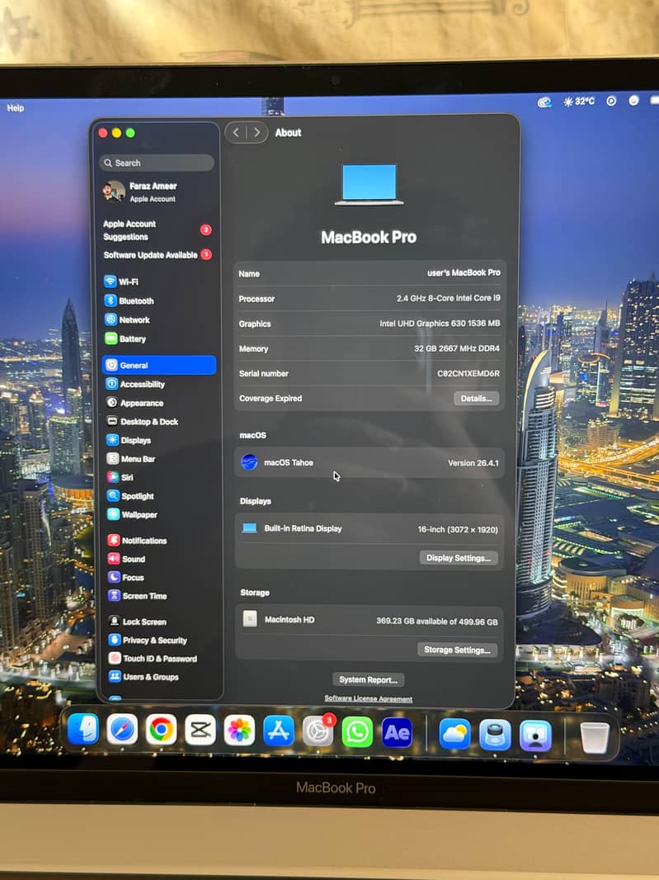Open Weather app from the Dock
The height and width of the screenshot is (880, 659).
pyautogui.click(x=454, y=734)
